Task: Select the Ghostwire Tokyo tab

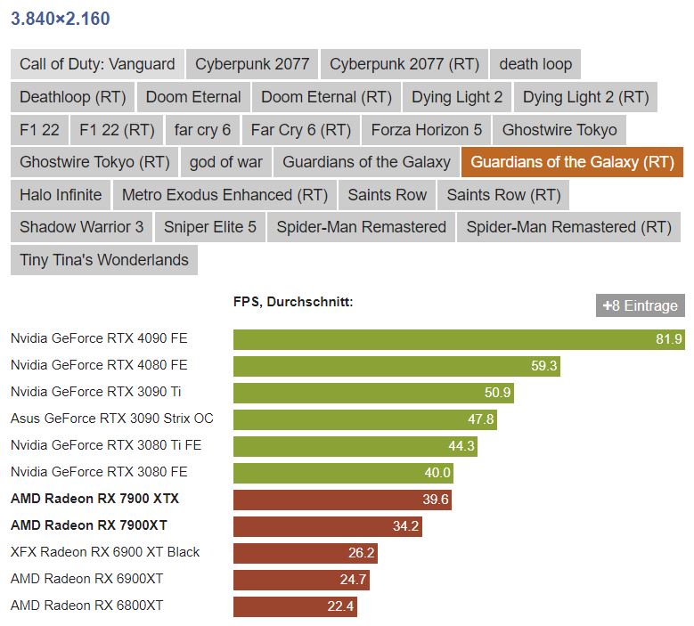Action: pyautogui.click(x=559, y=130)
